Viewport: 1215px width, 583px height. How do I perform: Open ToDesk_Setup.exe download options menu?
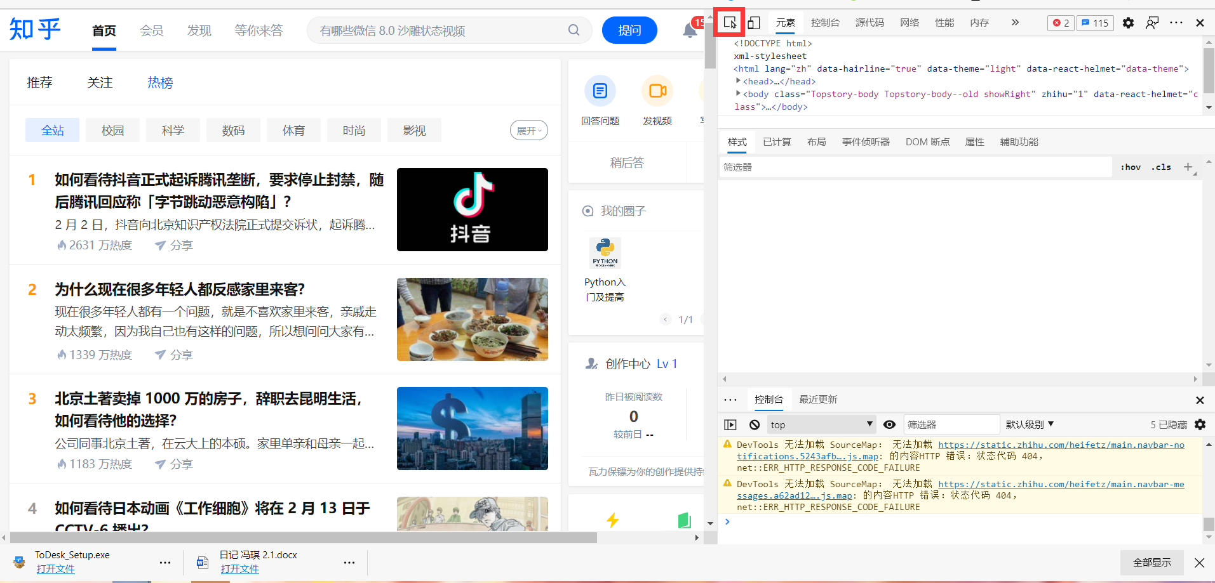pos(165,563)
